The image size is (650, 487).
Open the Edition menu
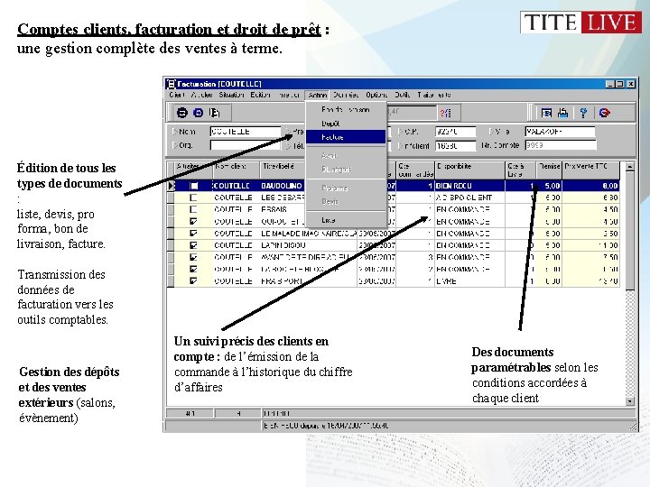pyautogui.click(x=260, y=95)
